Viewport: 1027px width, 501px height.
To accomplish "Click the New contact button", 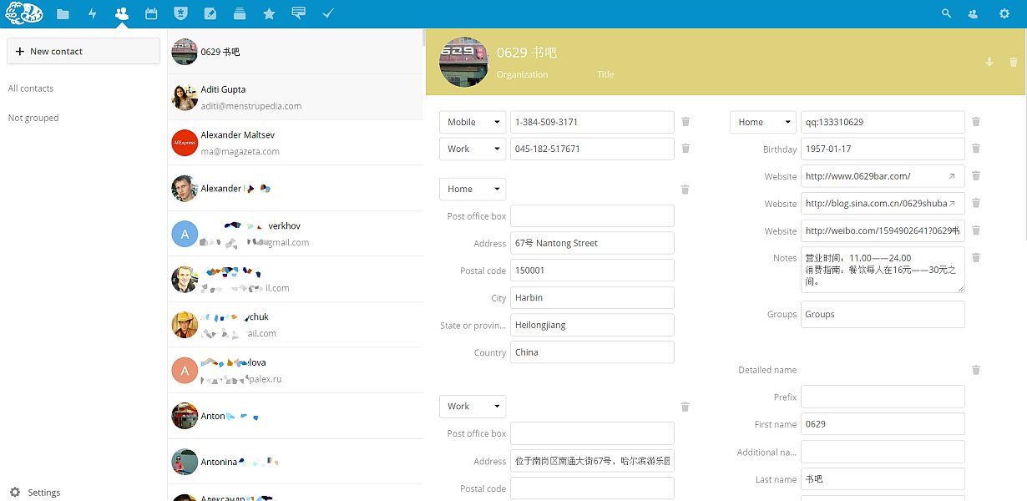I will click(x=83, y=51).
